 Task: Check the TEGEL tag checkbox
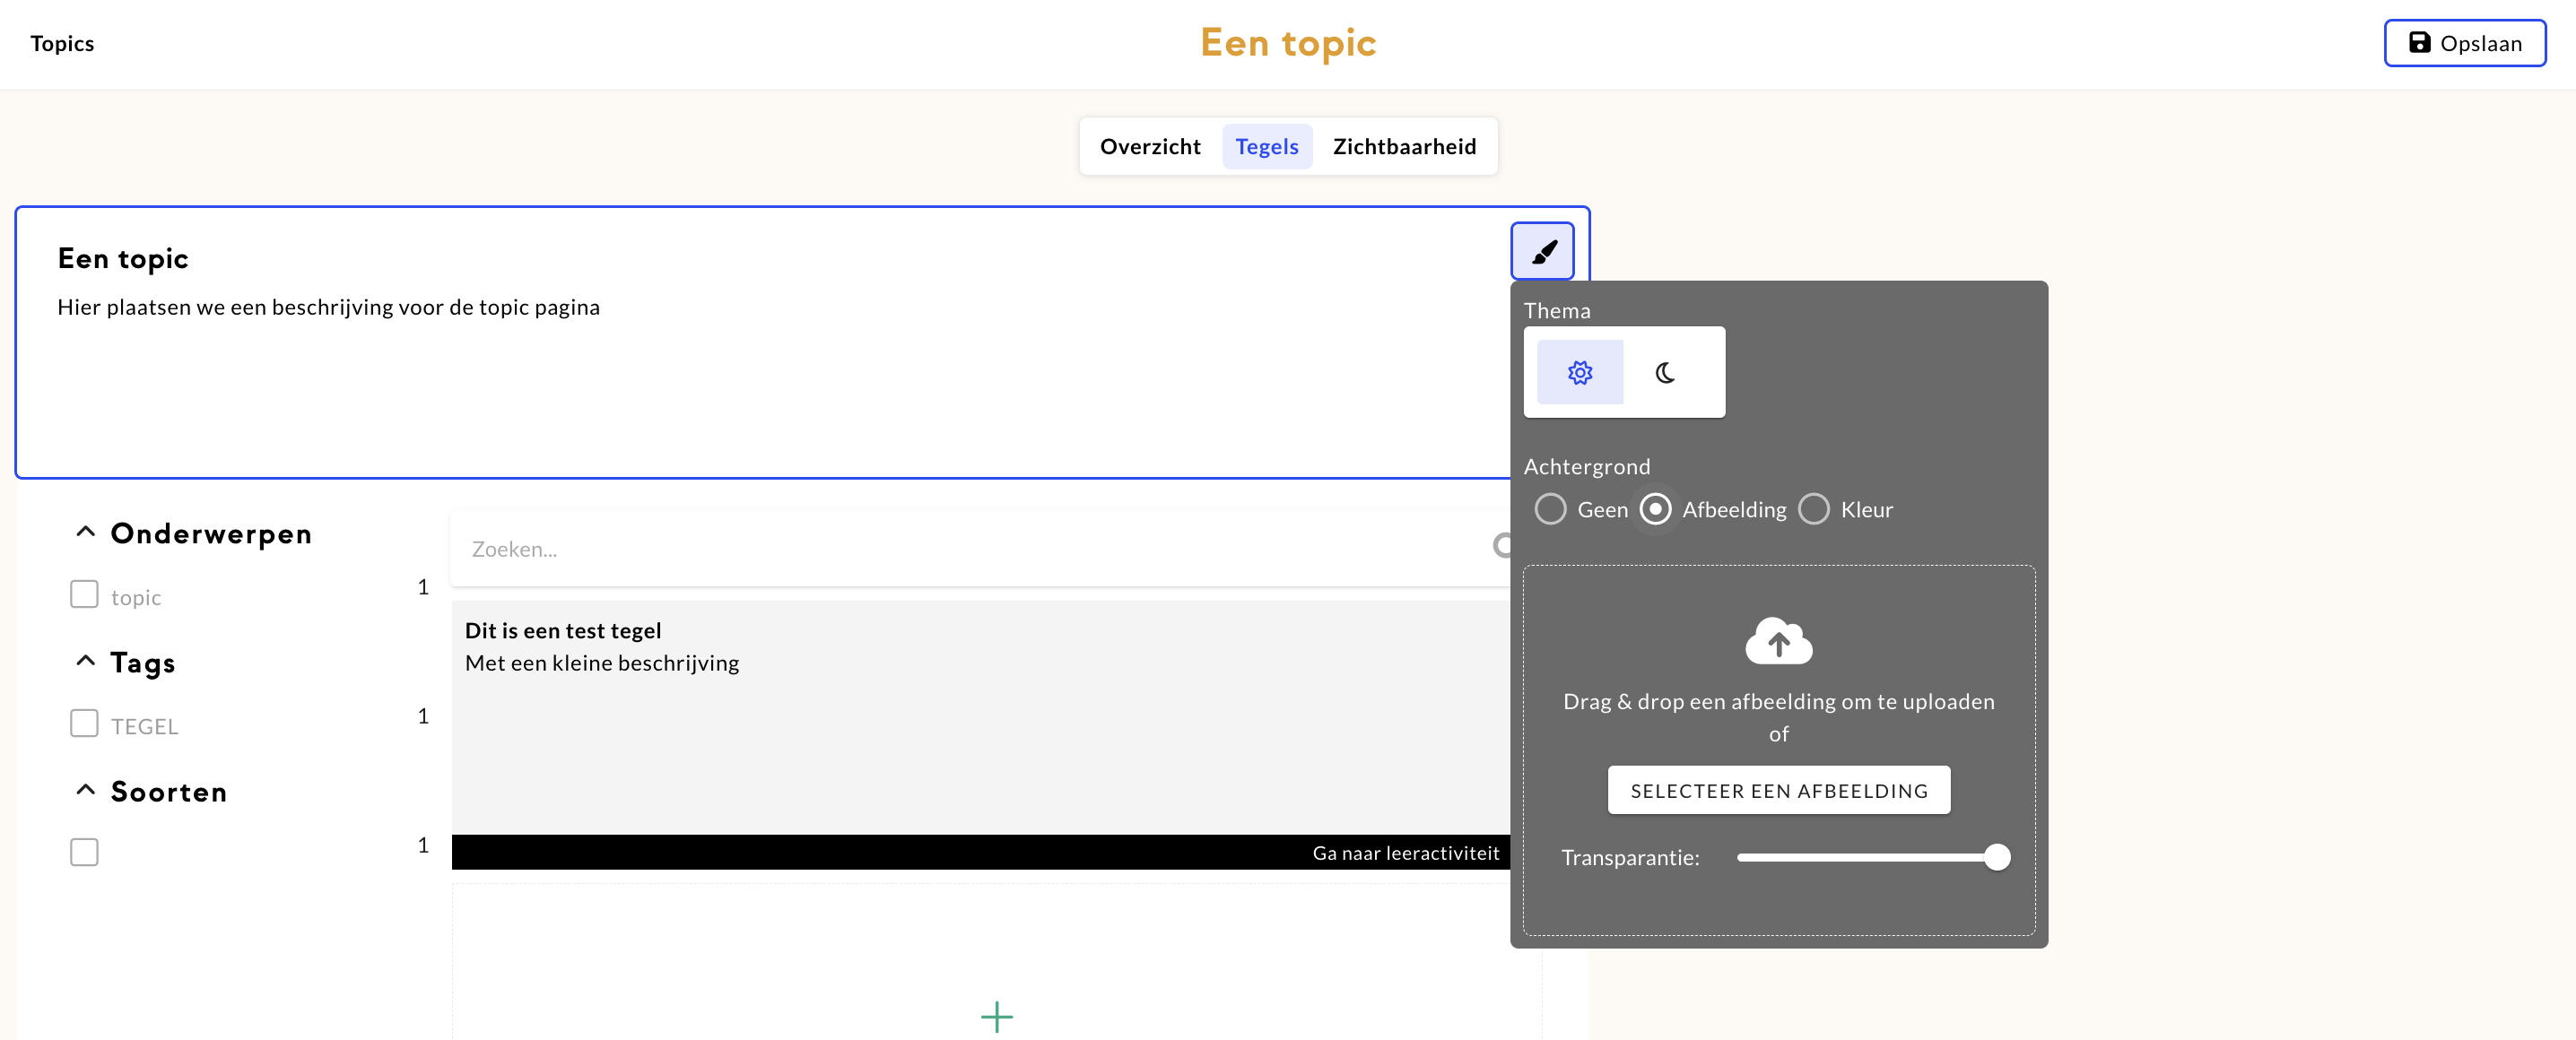pos(84,724)
